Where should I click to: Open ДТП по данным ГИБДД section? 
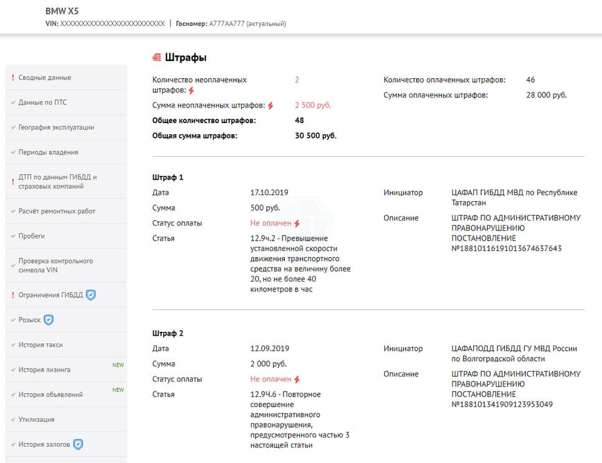pyautogui.click(x=66, y=181)
